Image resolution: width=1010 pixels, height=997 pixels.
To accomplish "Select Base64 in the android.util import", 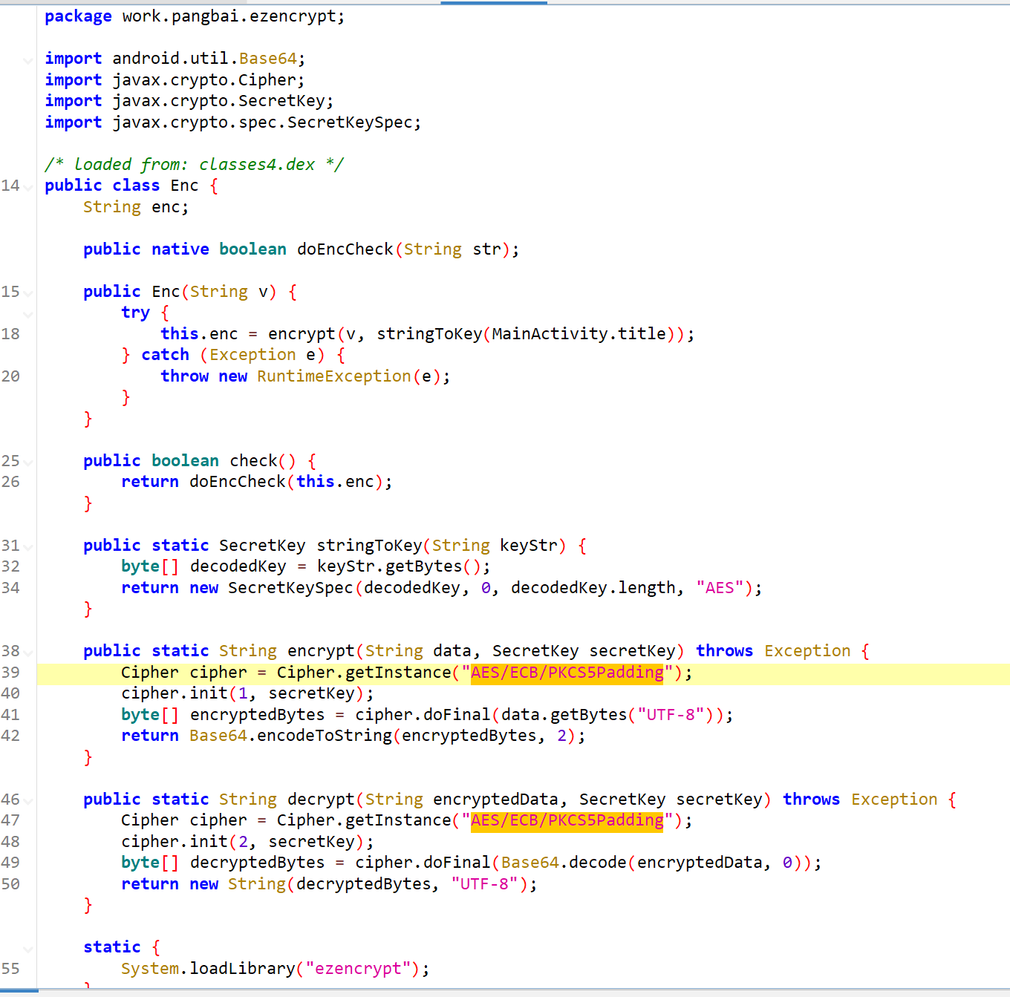I will tap(268, 59).
